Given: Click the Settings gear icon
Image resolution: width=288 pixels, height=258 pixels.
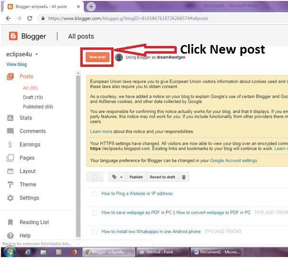Looking at the screenshot, I should point(10,198).
